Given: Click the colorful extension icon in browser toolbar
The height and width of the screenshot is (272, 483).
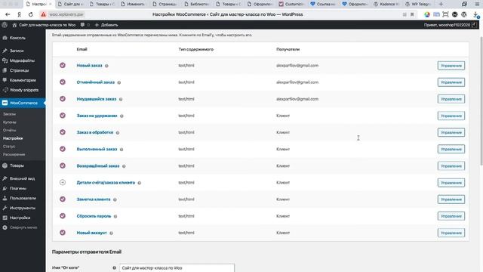Looking at the screenshot, I should point(427,14).
